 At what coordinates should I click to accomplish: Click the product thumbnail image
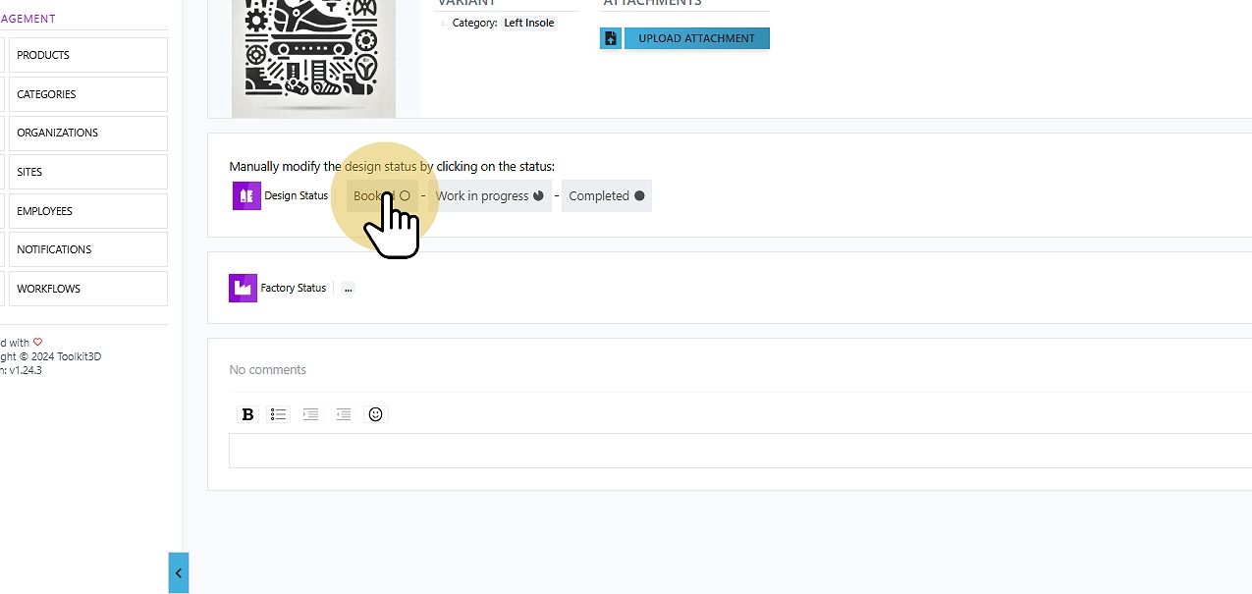point(313,58)
